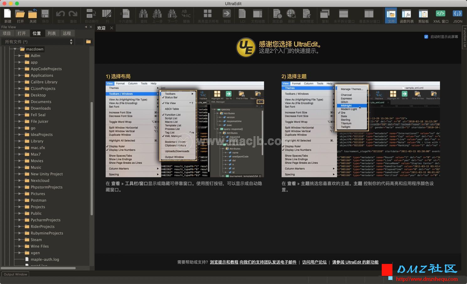Click the 浏览器 (Browser) toolbar icon
467x284 pixels.
coord(277,14)
